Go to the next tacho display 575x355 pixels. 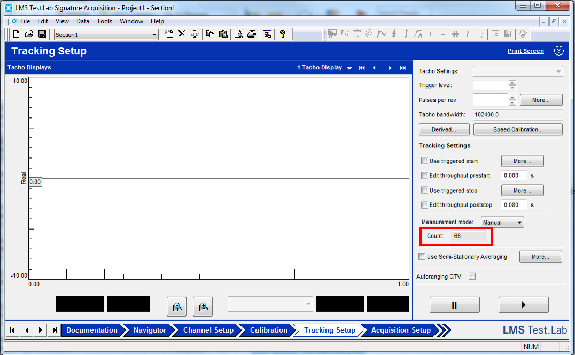coord(390,68)
